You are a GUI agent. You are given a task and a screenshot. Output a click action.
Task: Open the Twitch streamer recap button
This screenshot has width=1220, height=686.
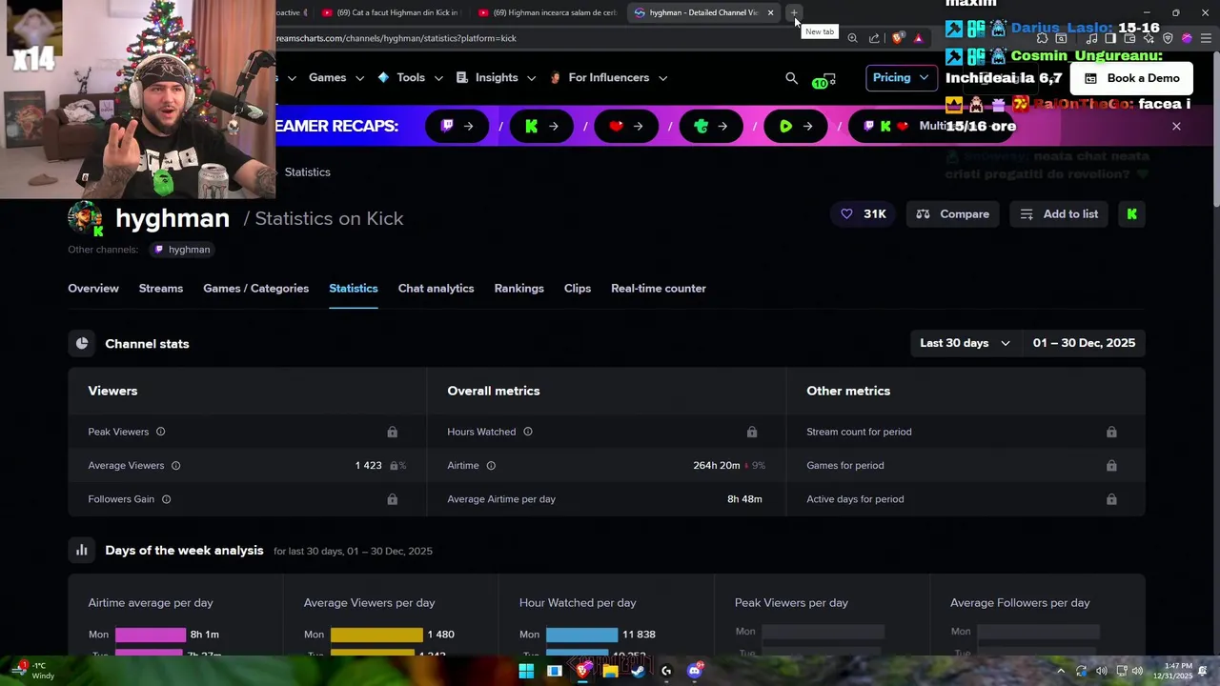(x=457, y=126)
